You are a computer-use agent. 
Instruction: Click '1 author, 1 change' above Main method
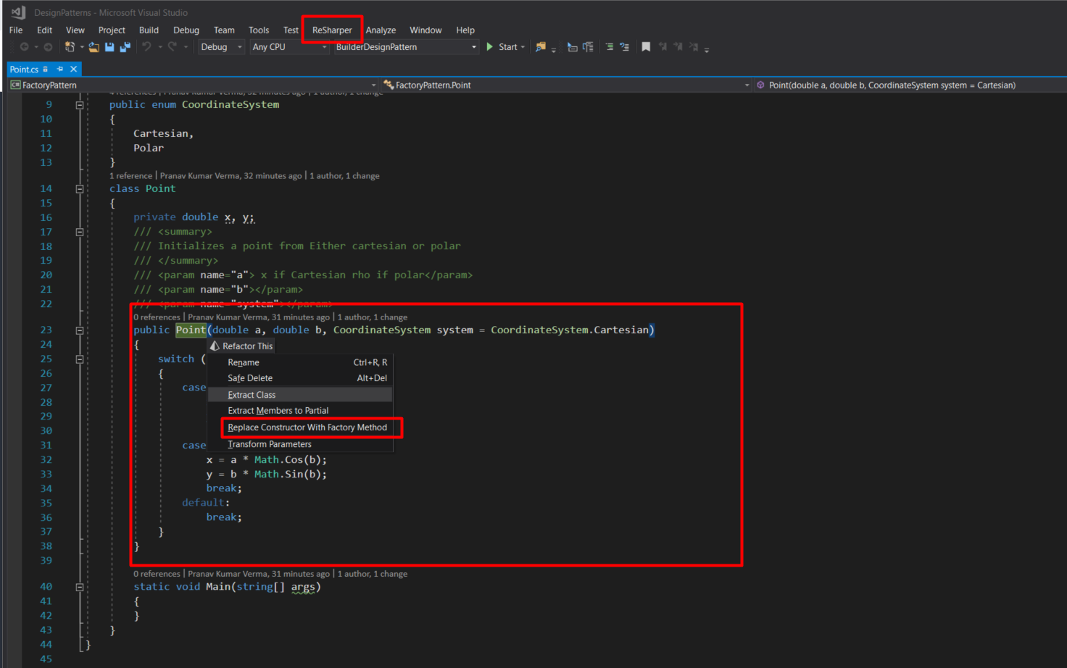373,574
